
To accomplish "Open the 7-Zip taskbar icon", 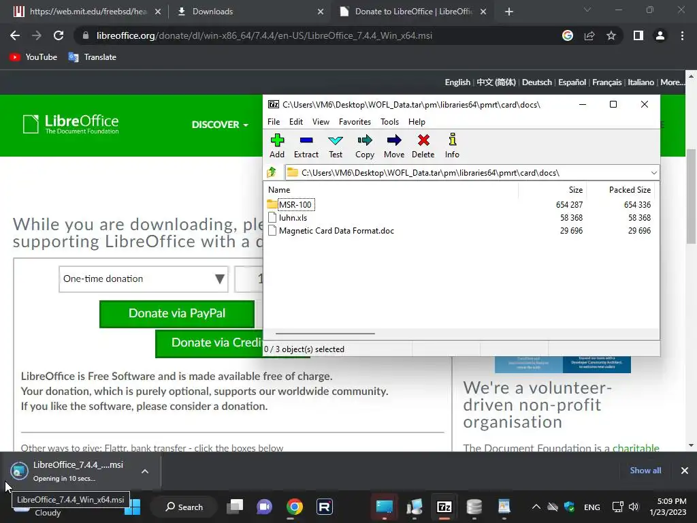I will (444, 507).
